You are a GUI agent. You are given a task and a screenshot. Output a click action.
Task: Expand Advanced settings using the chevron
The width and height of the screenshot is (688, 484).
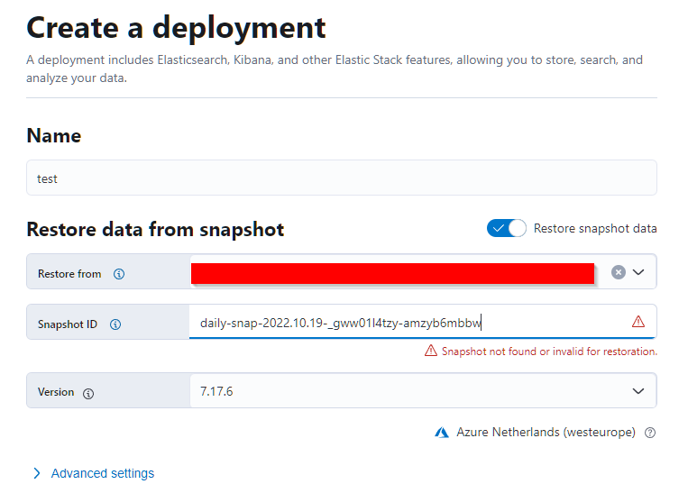(x=37, y=473)
